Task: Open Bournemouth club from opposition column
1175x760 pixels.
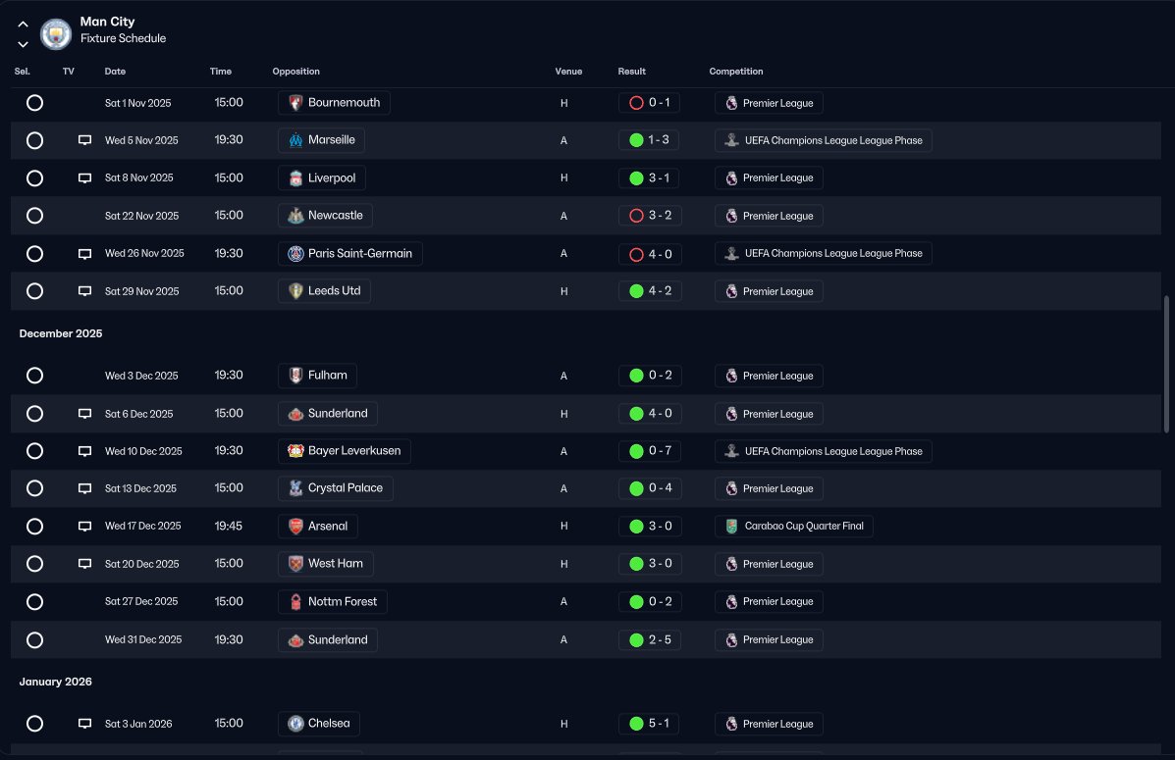Action: click(334, 103)
